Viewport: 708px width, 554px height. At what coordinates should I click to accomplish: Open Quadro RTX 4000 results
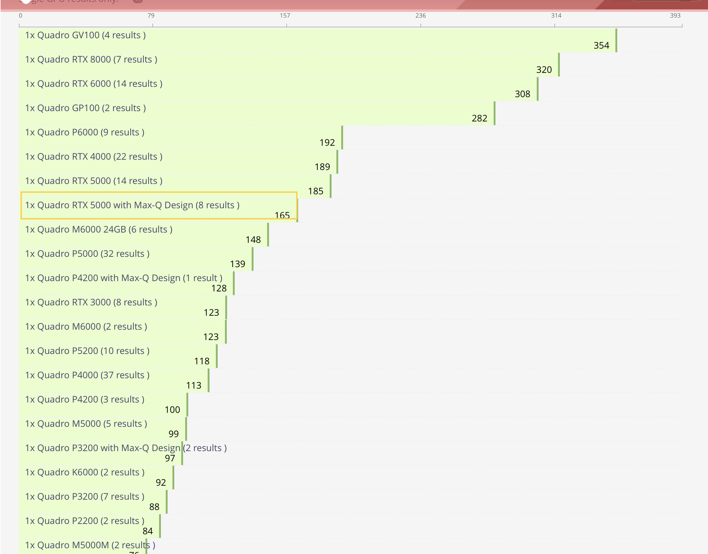point(94,157)
